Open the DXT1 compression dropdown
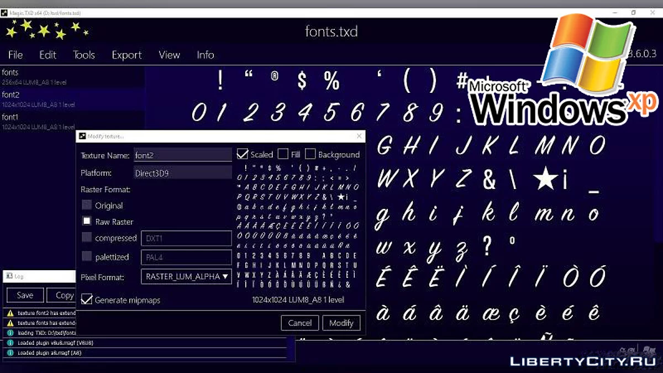The image size is (663, 373). 186,238
